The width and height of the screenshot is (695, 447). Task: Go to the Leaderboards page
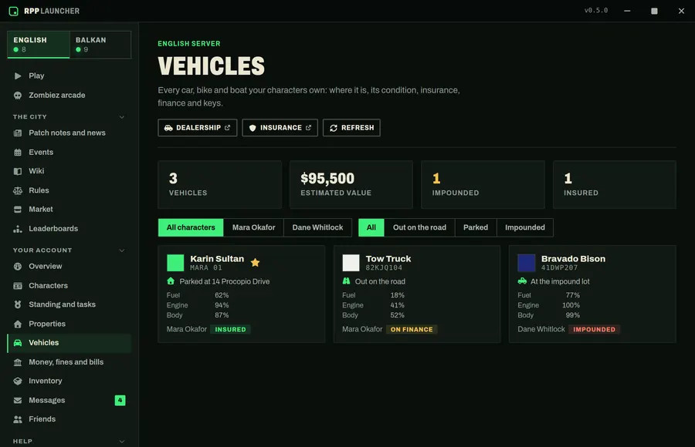pyautogui.click(x=69, y=229)
